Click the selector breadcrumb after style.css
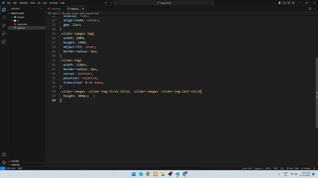Image resolution: width=318 pixels, height=178 pixels. (x=82, y=13)
